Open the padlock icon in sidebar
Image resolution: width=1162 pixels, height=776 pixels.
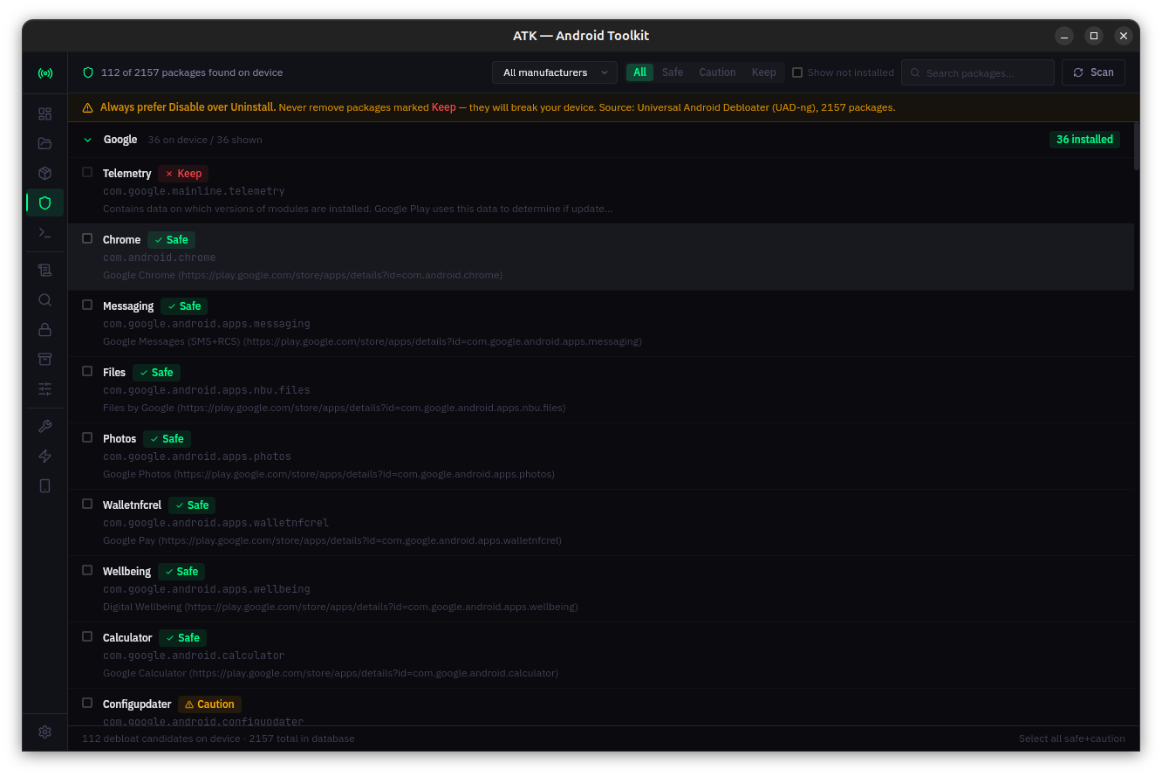click(x=44, y=329)
